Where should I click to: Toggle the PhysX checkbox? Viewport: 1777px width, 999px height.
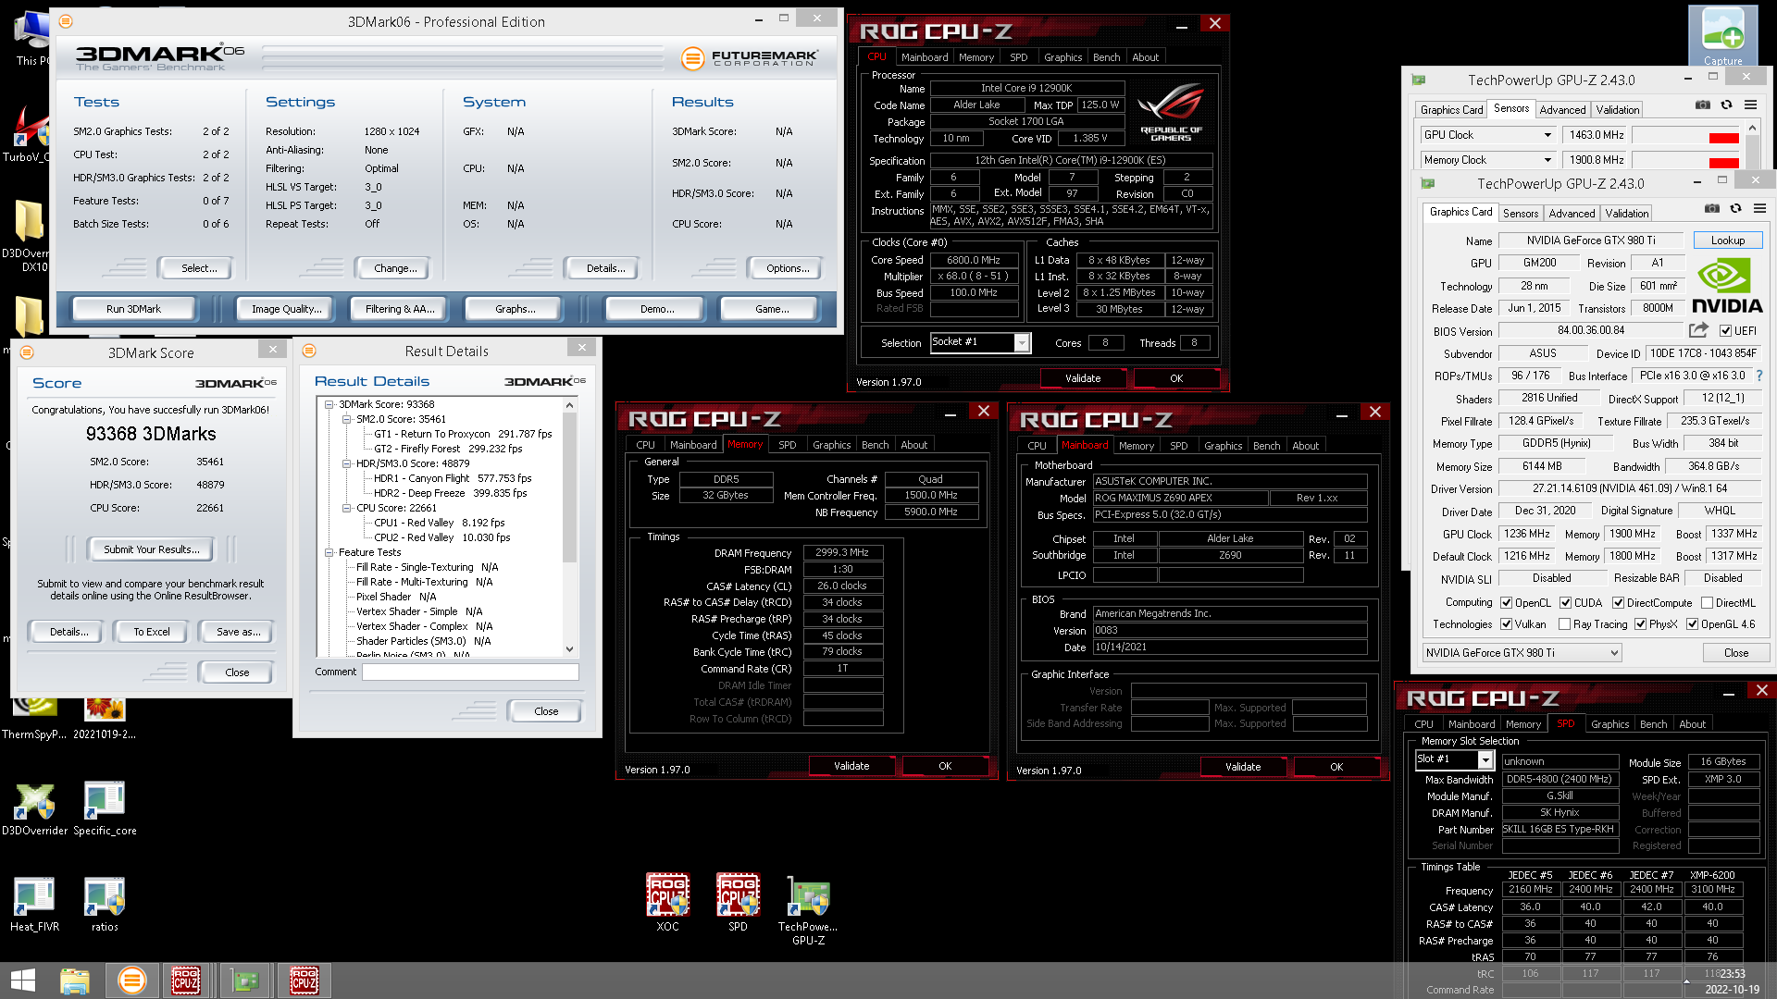pos(1640,624)
